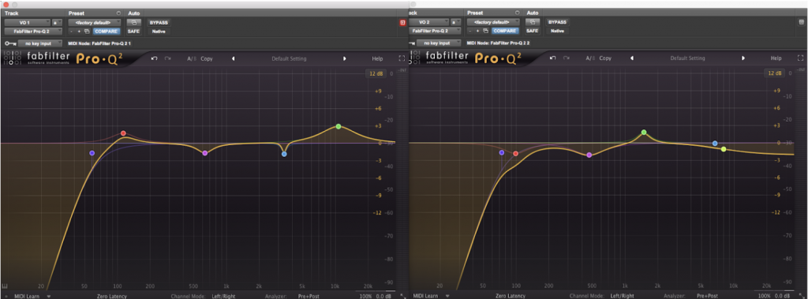
Task: Go to previous preset in VO 1 plugin
Action: (233, 58)
